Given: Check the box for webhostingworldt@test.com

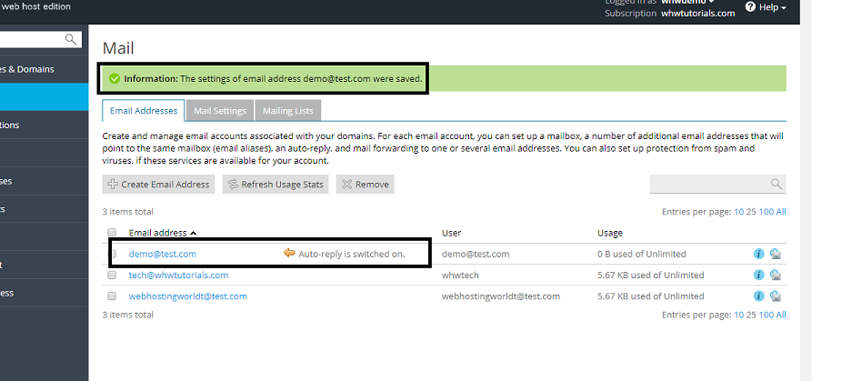Looking at the screenshot, I should tap(112, 296).
